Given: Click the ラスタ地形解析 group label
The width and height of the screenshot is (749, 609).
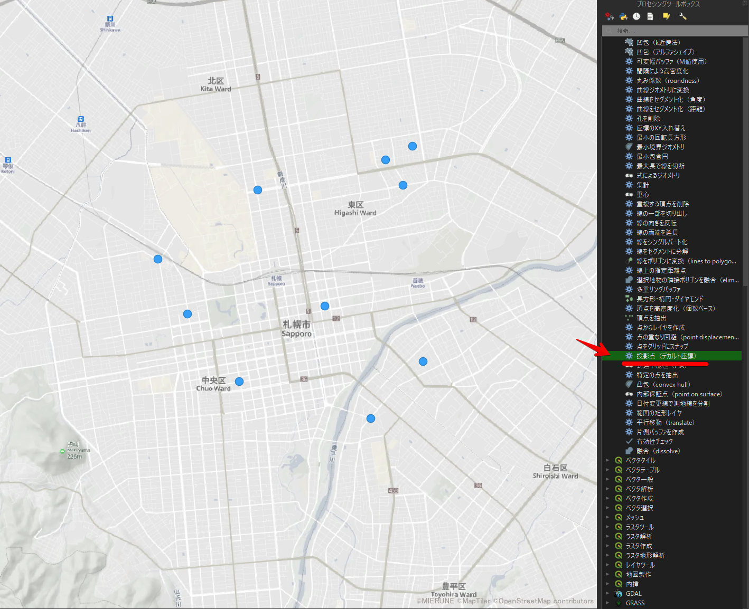Looking at the screenshot, I should 645,555.
